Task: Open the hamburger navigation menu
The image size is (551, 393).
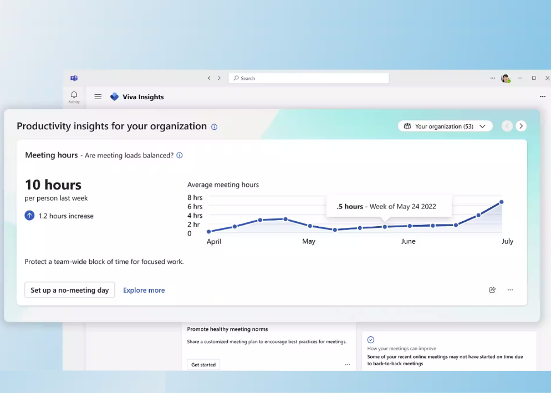Action: [x=98, y=96]
